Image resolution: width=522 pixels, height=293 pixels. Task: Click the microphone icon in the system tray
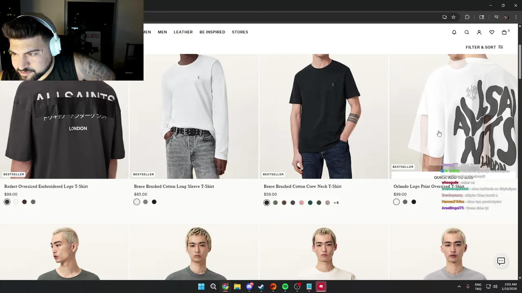(x=468, y=286)
